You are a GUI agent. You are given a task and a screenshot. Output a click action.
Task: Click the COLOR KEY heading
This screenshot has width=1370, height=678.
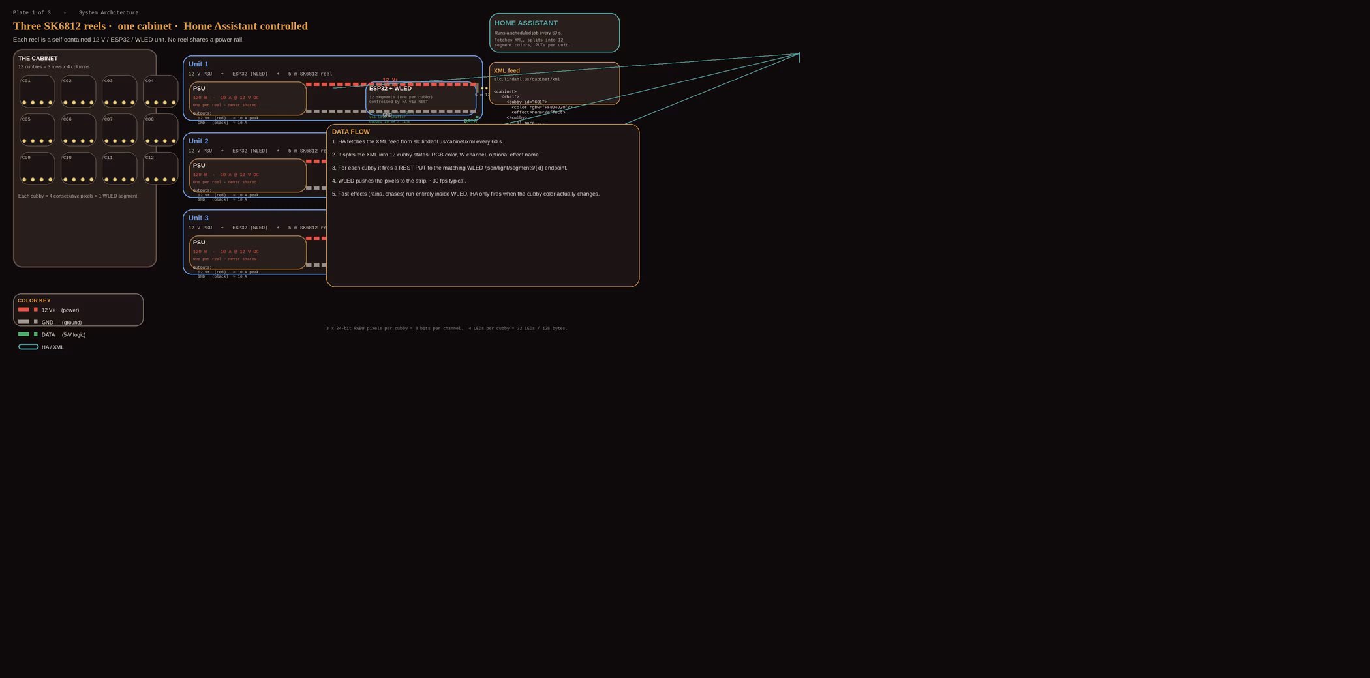[34, 301]
